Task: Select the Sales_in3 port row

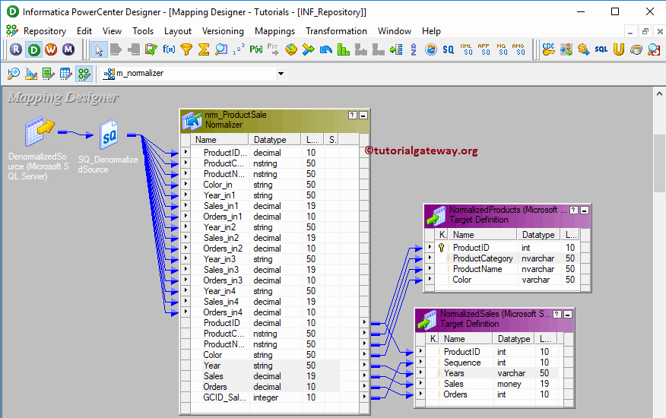Action: (x=274, y=270)
